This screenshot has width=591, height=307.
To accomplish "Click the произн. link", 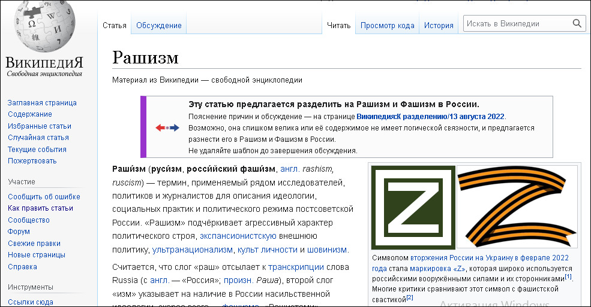I will pos(239,280).
